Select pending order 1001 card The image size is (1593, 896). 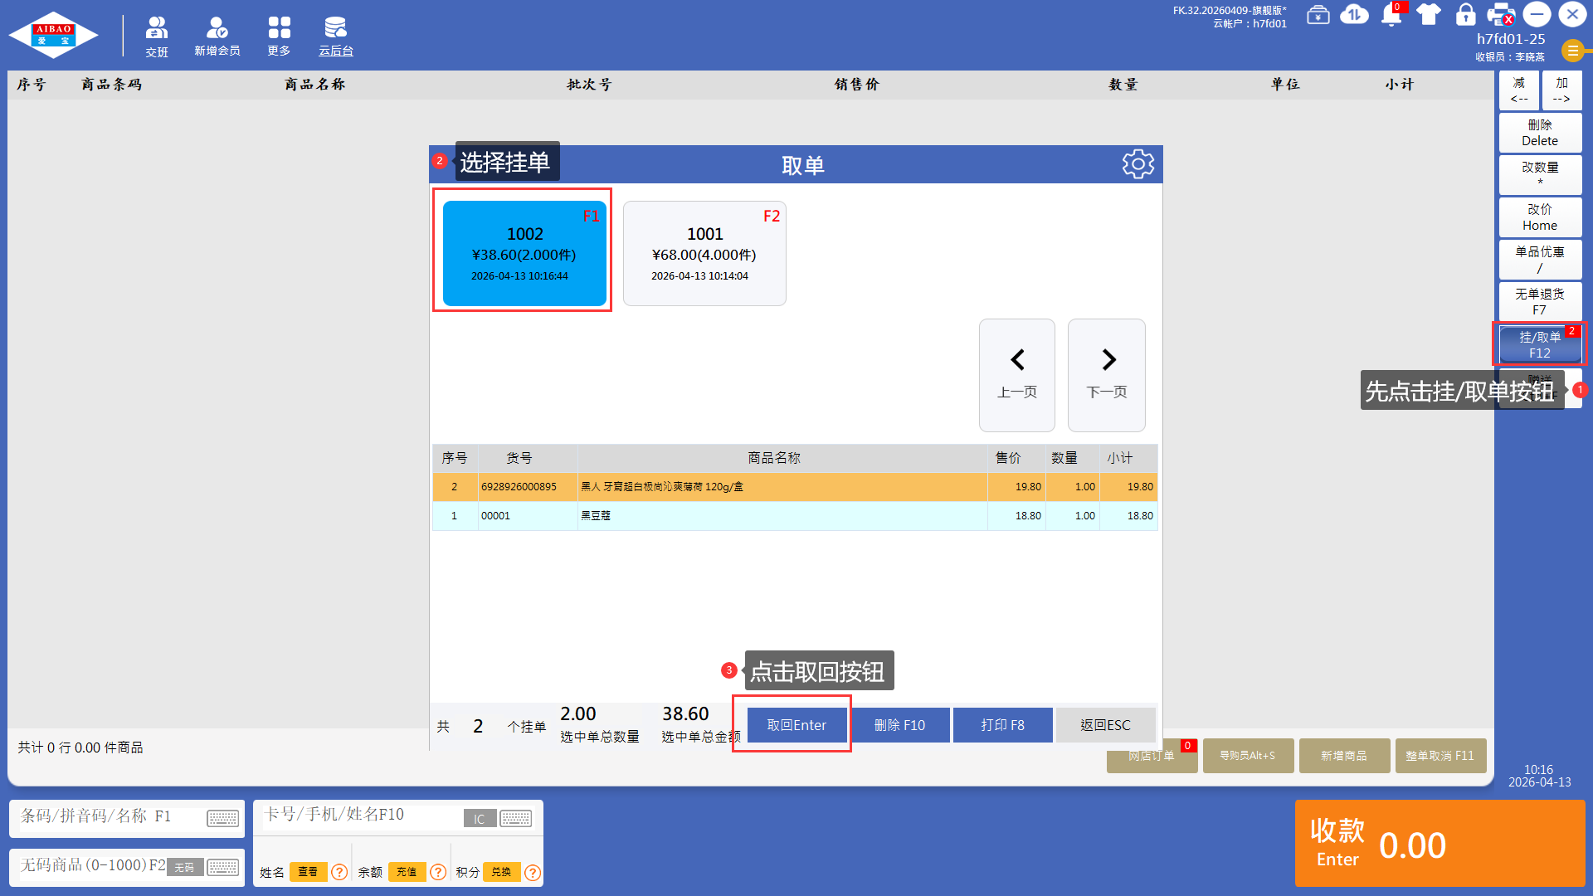(x=704, y=253)
